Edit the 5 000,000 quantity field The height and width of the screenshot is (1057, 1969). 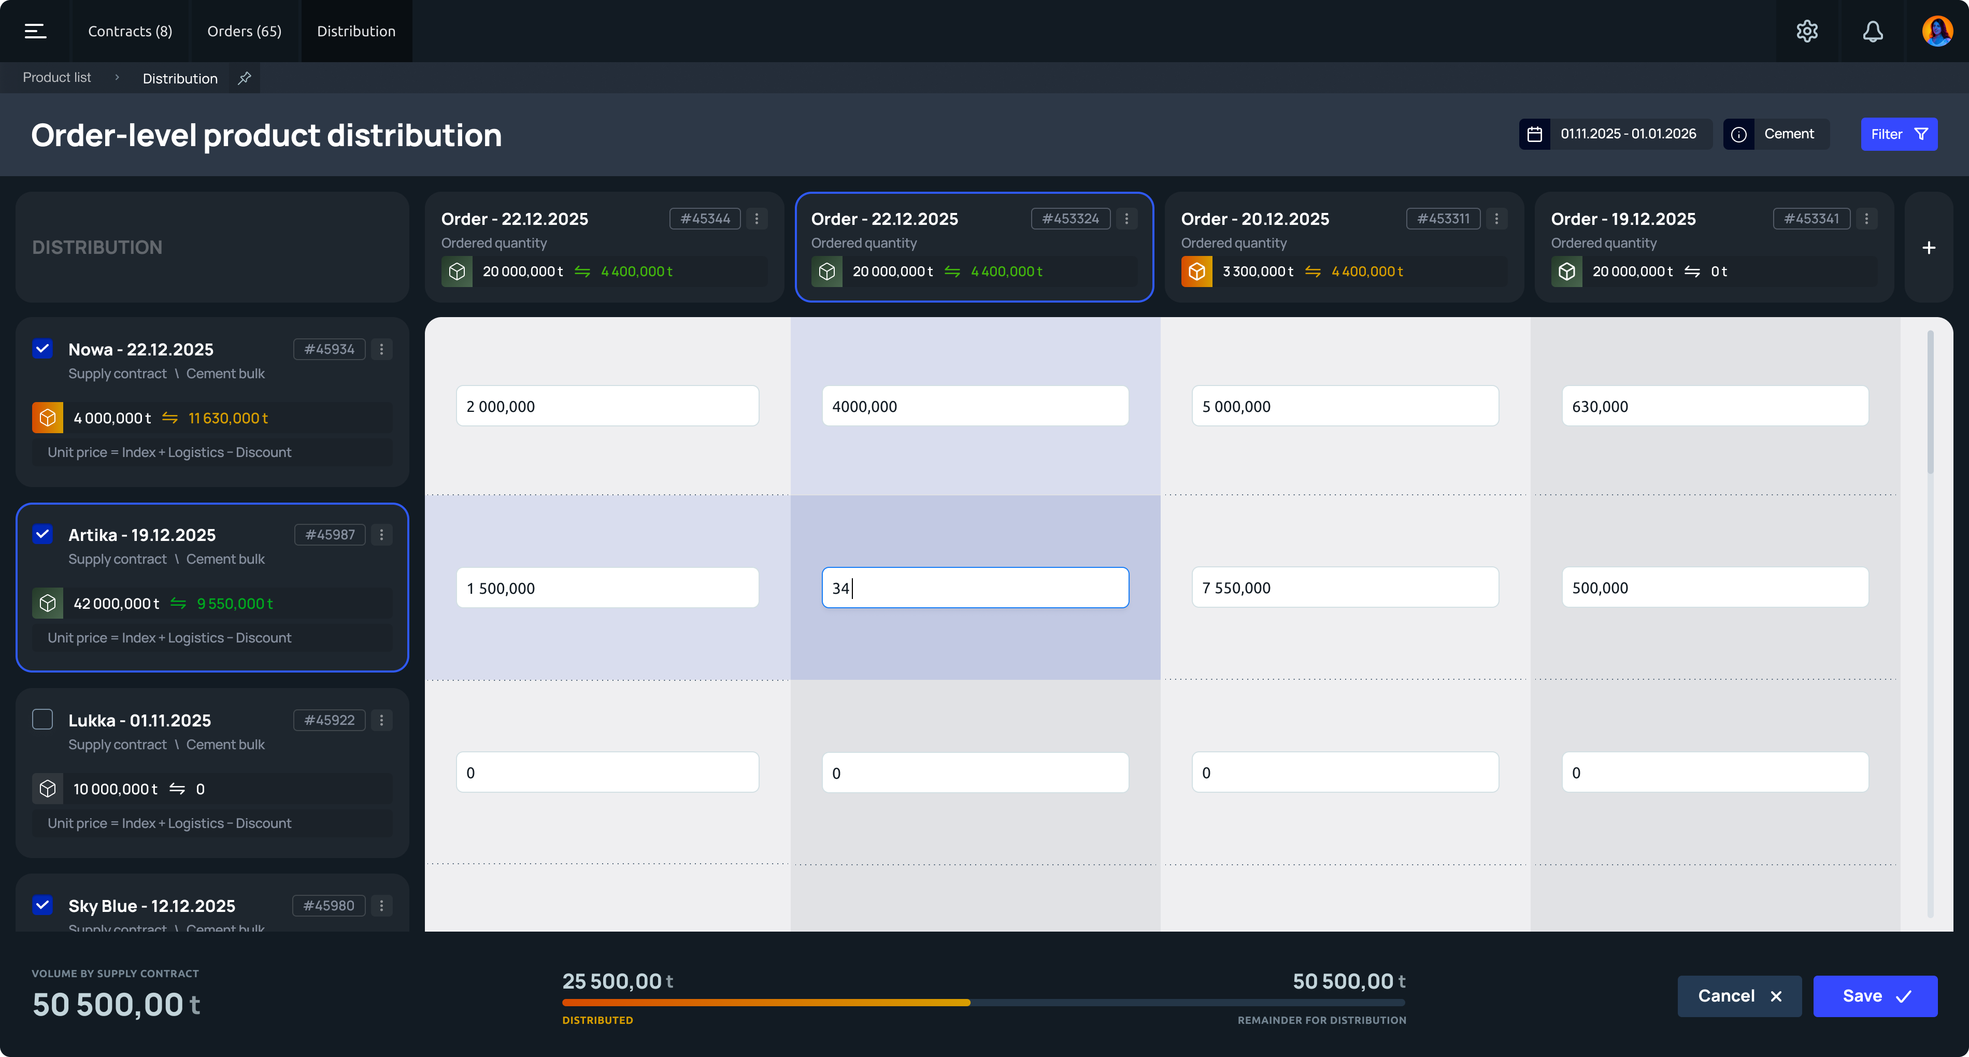click(1345, 406)
